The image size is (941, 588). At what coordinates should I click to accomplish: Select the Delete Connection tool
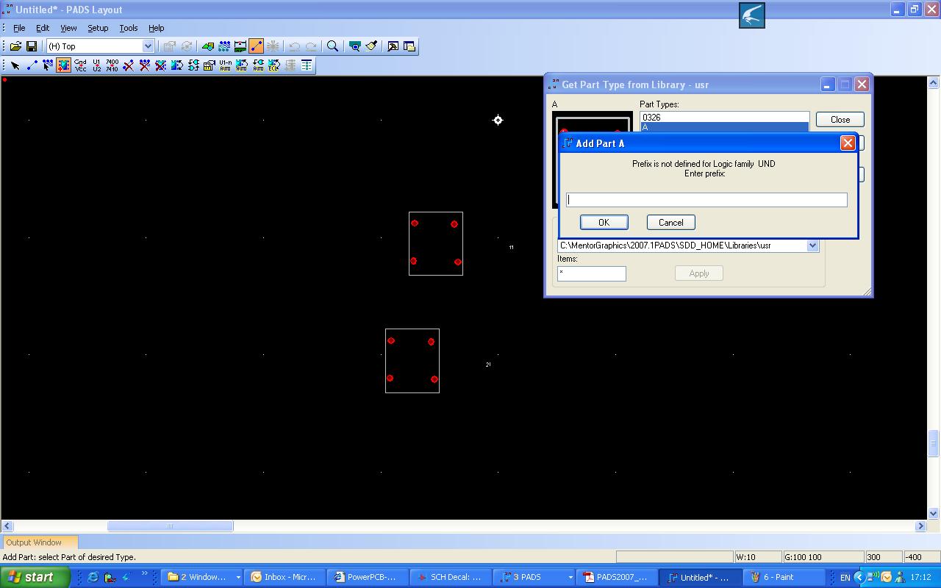click(129, 65)
